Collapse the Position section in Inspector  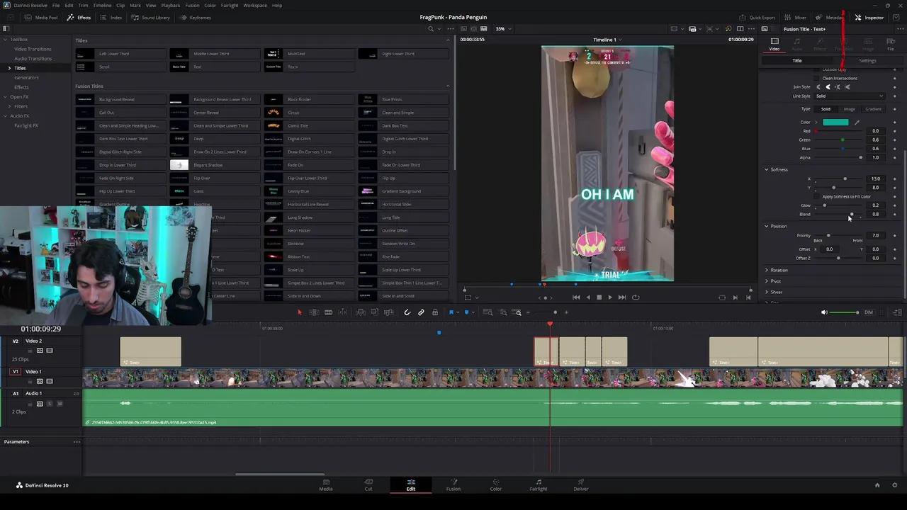point(766,227)
